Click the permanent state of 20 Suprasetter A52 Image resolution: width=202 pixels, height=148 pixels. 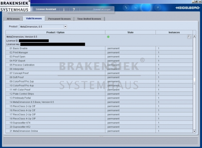113,127
